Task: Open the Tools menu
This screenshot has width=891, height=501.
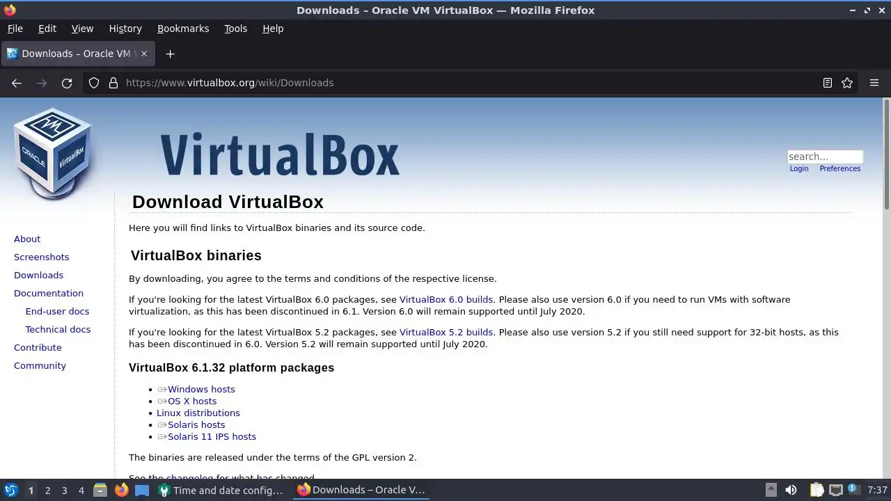Action: click(x=235, y=29)
